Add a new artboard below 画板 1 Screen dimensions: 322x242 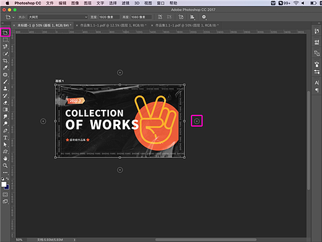[120, 170]
